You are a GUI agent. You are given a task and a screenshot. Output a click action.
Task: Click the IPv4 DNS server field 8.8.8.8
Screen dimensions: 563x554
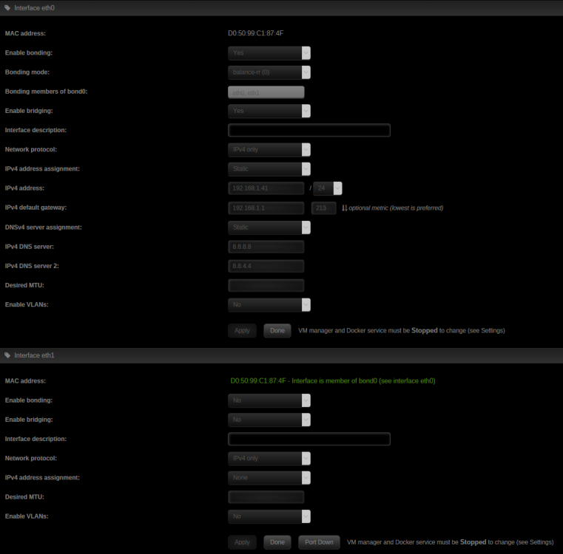click(266, 247)
